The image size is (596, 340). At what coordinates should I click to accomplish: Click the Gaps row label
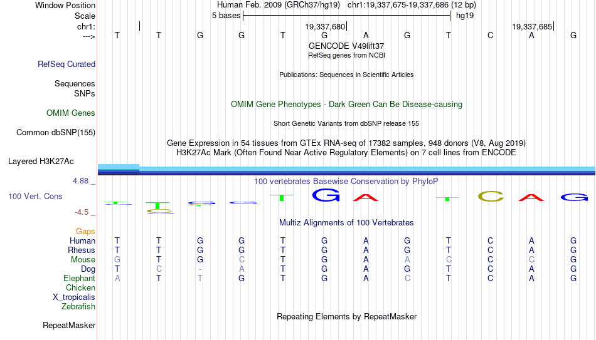pos(85,232)
